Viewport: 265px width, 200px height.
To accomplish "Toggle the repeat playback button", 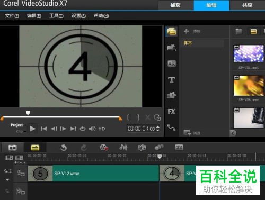I will 83,129.
